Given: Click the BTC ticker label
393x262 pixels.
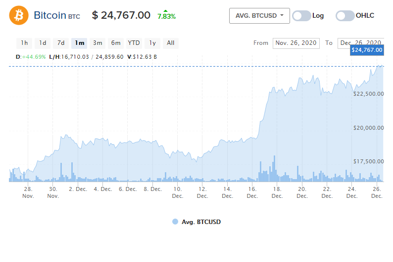Looking at the screenshot, I should point(74,17).
